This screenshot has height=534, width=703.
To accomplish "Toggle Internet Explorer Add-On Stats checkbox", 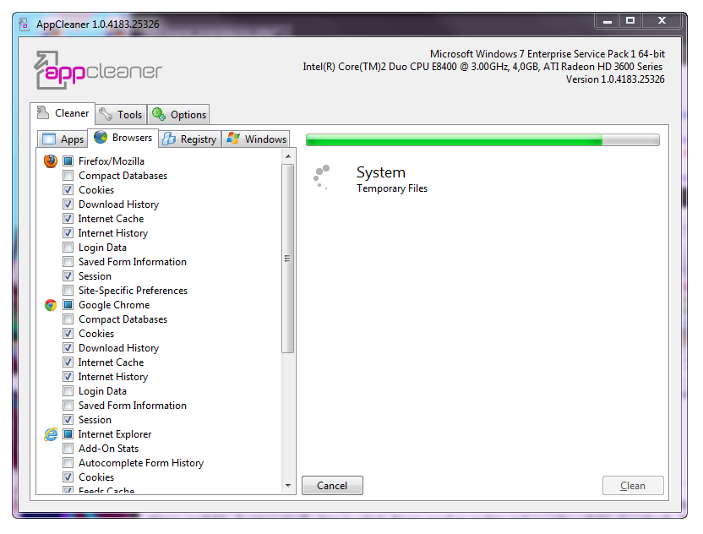I will coord(68,449).
